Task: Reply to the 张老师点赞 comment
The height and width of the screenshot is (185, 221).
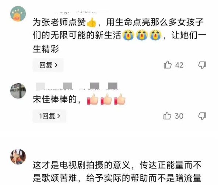Action: tap(48, 65)
